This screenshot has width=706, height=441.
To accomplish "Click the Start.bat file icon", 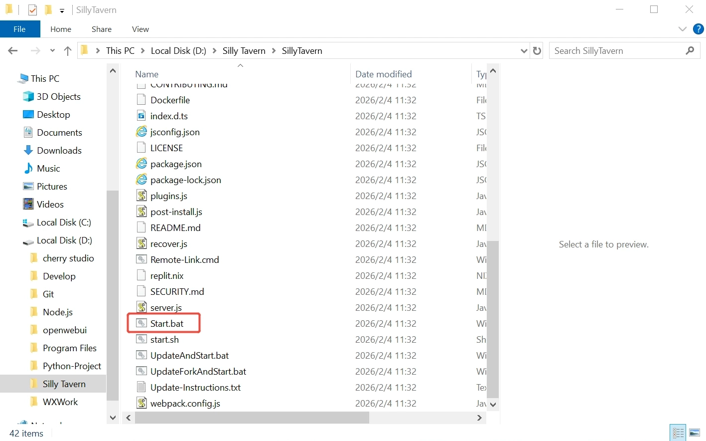I will (142, 323).
